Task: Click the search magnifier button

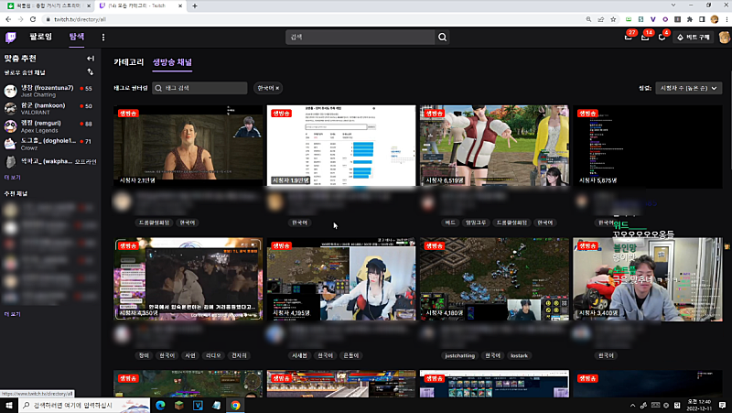Action: (443, 38)
